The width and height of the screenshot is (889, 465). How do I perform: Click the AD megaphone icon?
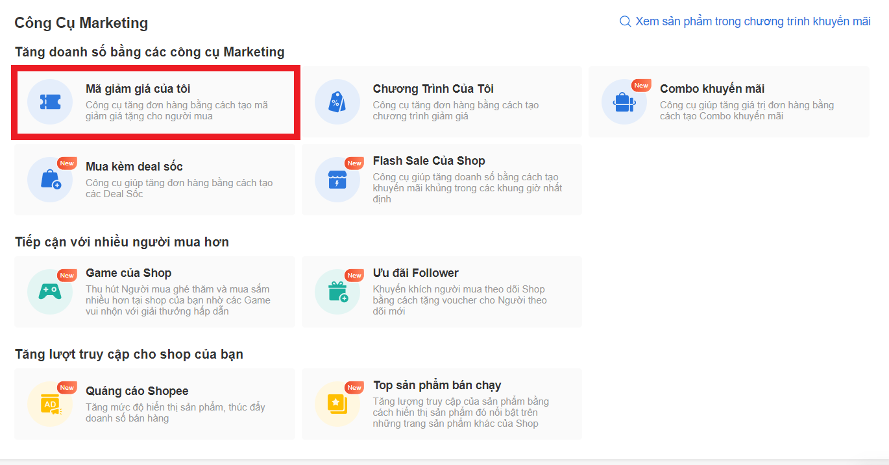pos(50,405)
